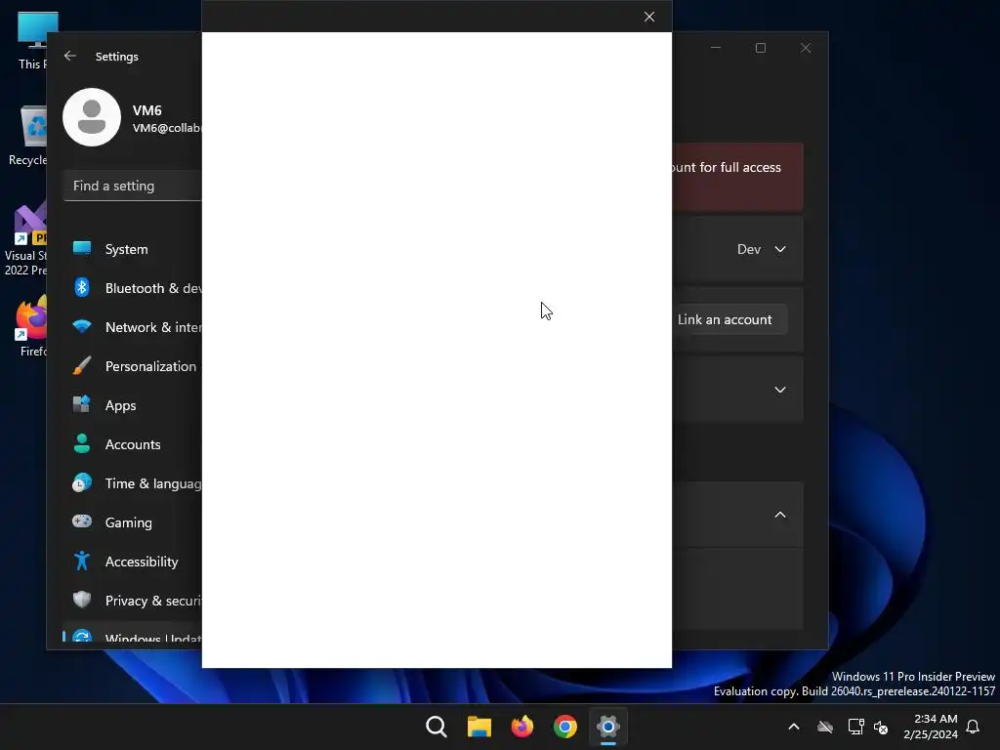1000x750 pixels.
Task: Open the VM6 user profile avatar
Action: (92, 117)
